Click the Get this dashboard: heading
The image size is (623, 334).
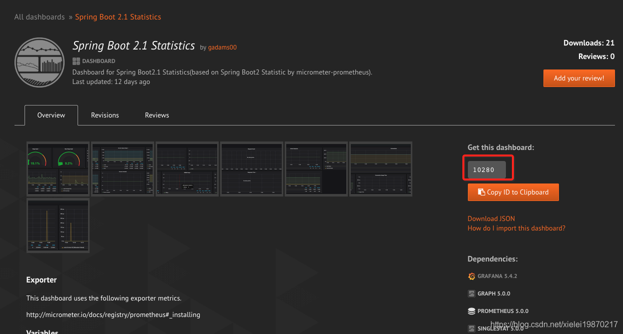[501, 147]
